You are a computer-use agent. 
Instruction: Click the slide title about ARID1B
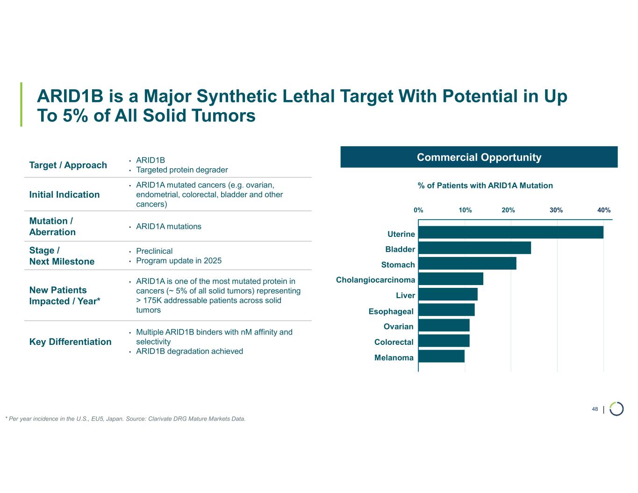pos(301,106)
